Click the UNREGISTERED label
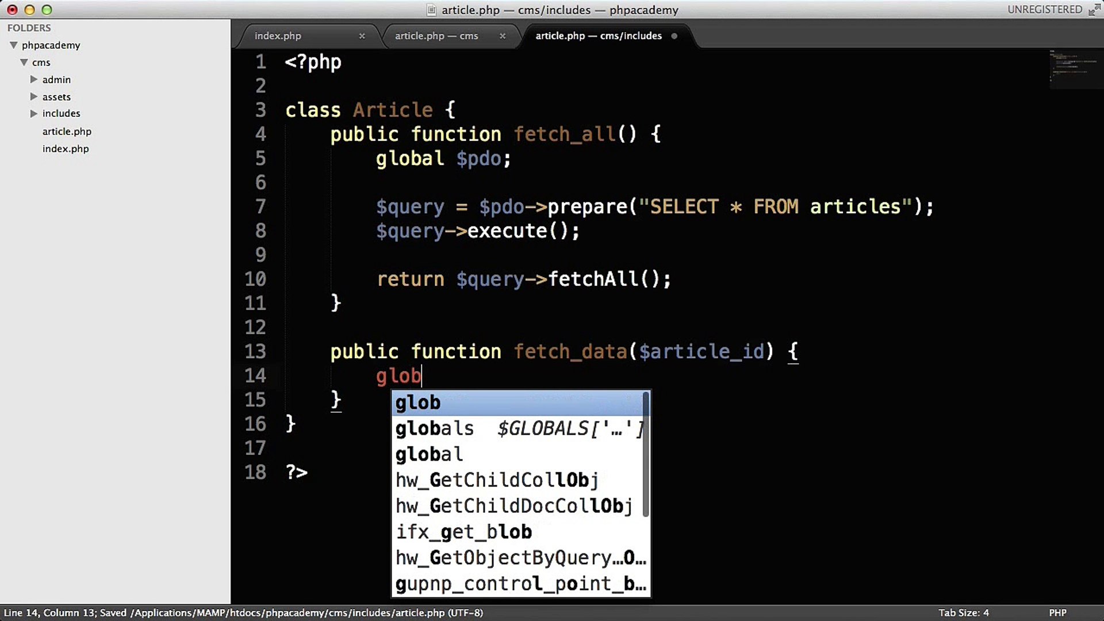 (1045, 10)
